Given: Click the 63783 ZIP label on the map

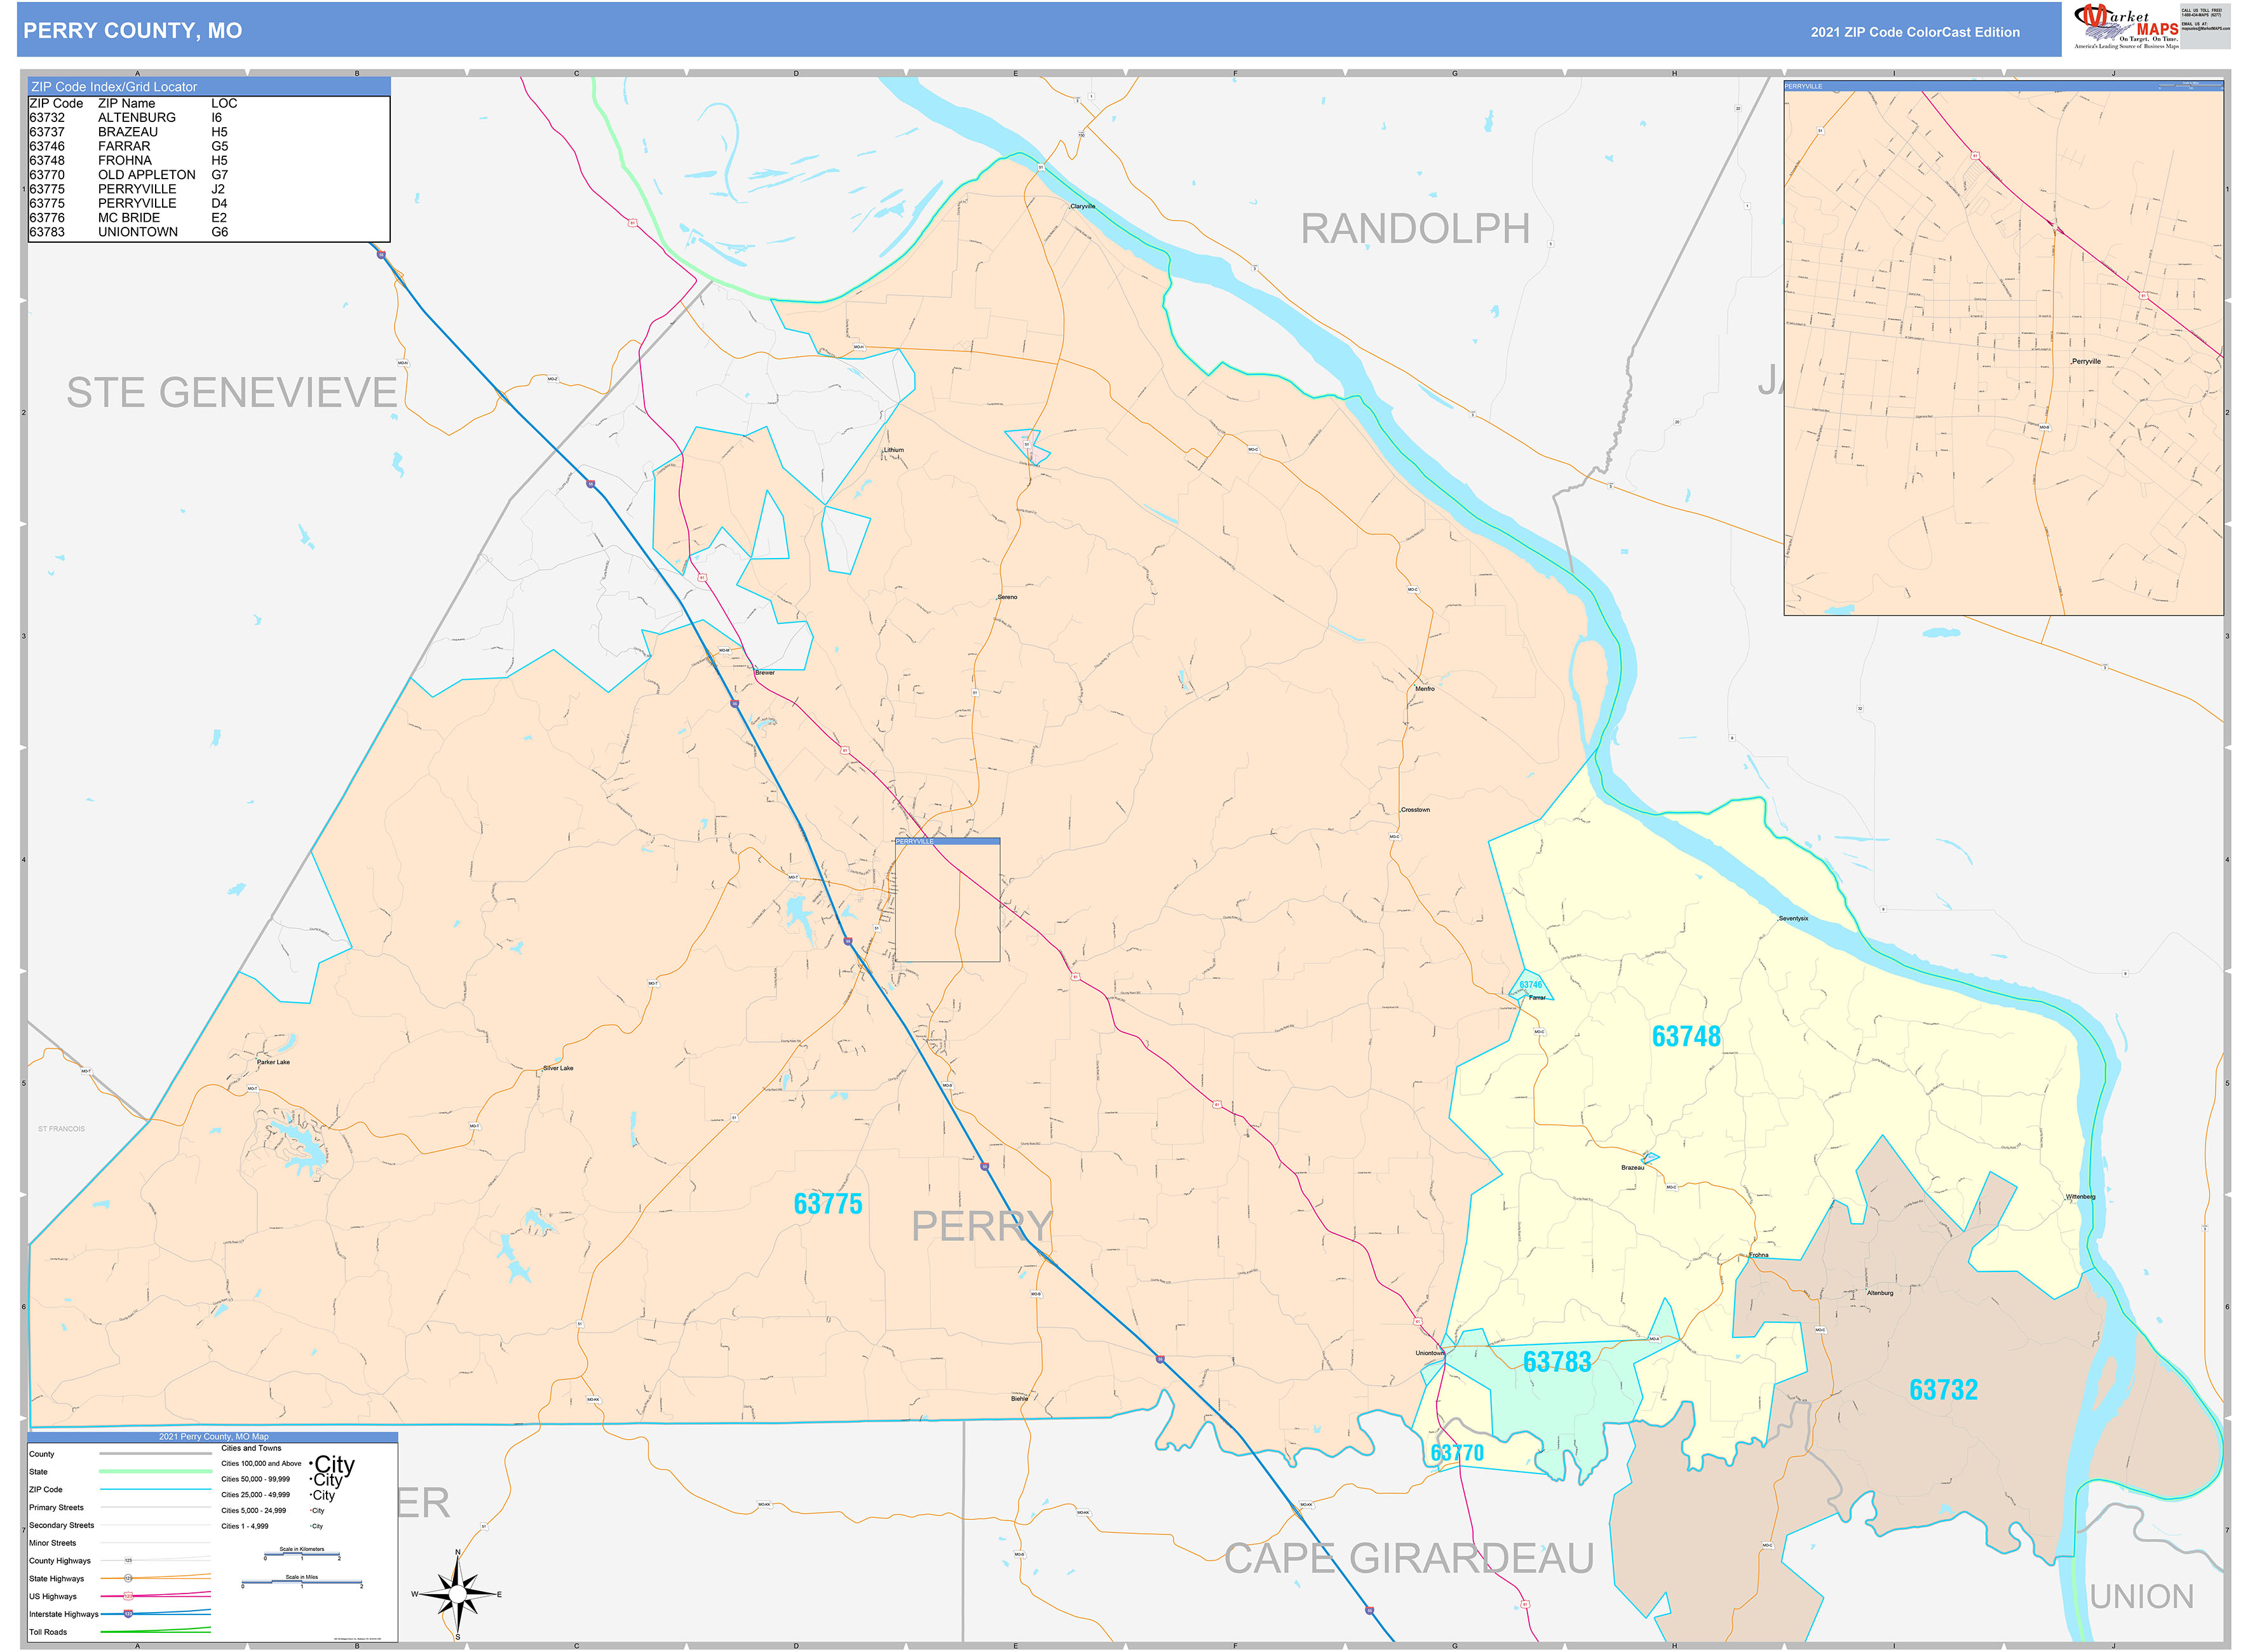Looking at the screenshot, I should (1556, 1361).
